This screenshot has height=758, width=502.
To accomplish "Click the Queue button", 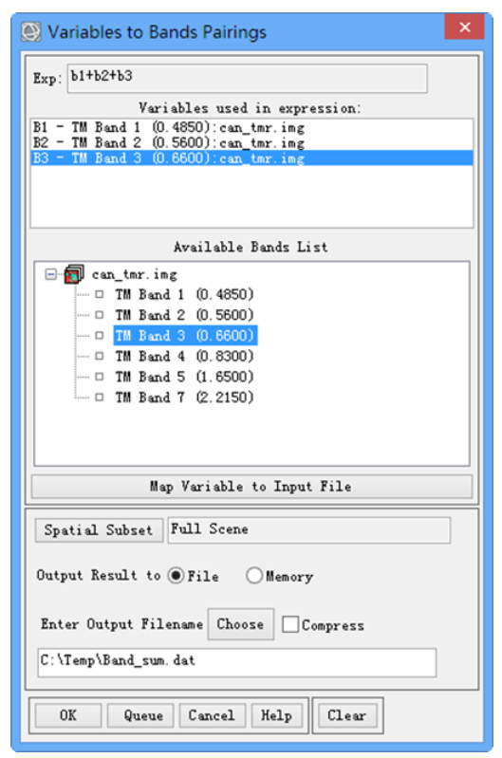I will pyautogui.click(x=143, y=715).
